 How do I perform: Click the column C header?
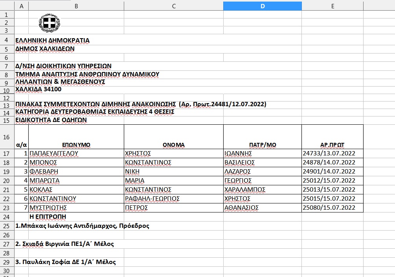[173, 6]
